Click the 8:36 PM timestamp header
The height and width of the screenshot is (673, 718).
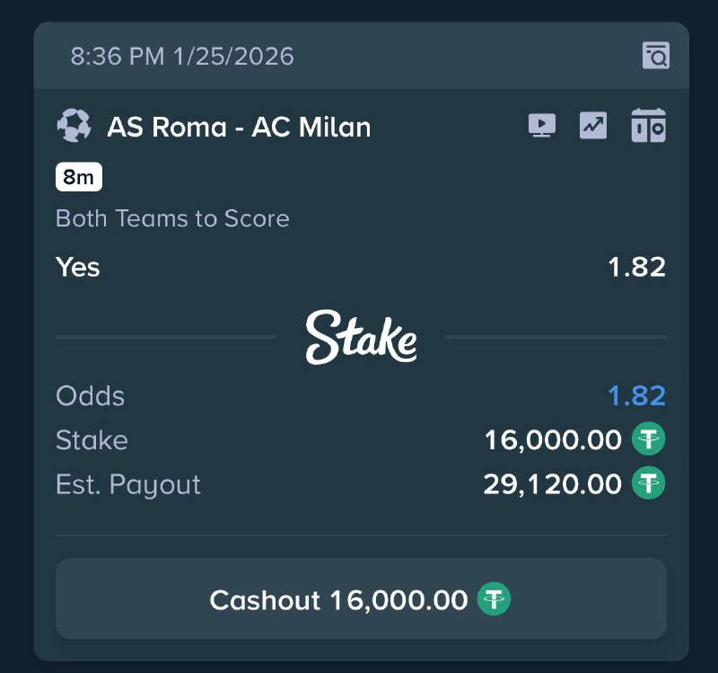tap(180, 56)
